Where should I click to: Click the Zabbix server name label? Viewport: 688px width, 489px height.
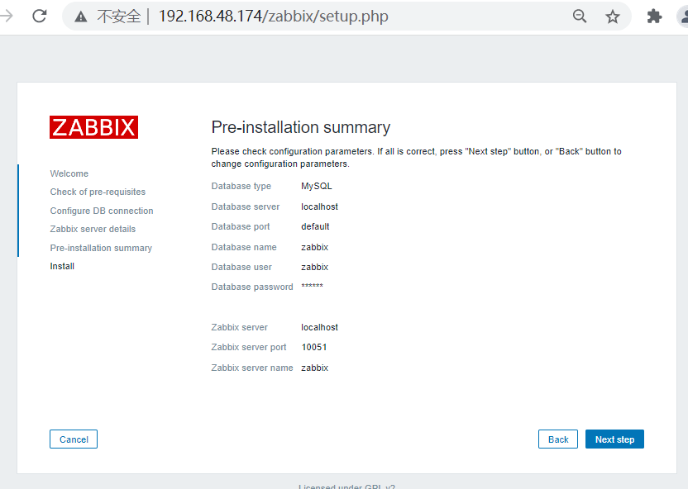[252, 368]
